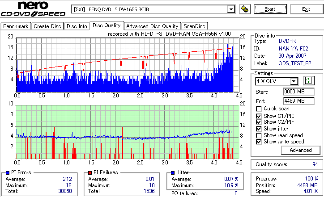The width and height of the screenshot is (324, 197).
Task: Enable the Quick scan checkbox
Action: pos(259,109)
